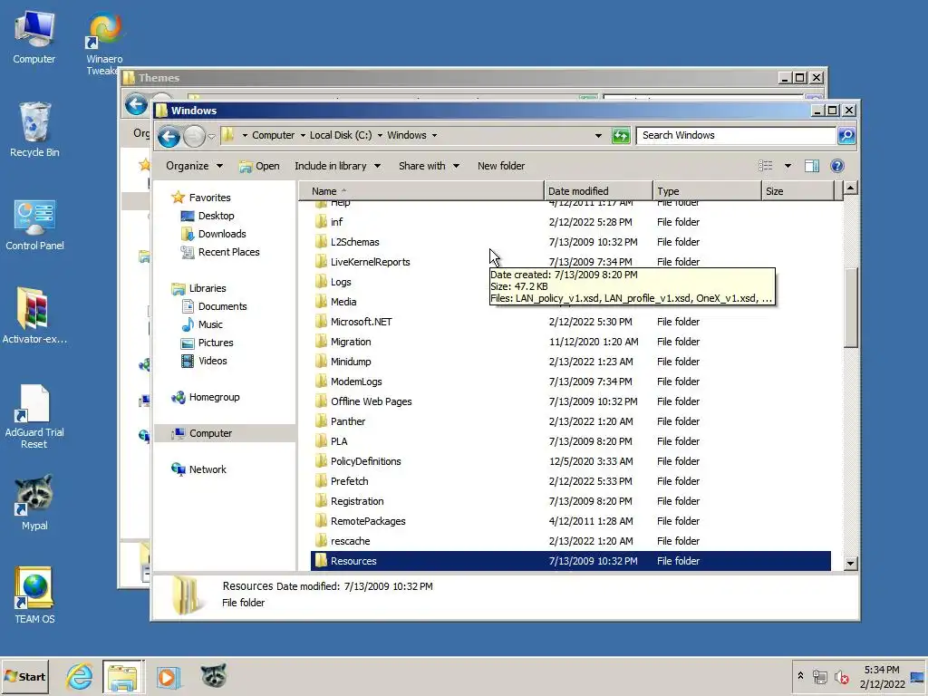The height and width of the screenshot is (696, 928).
Task: Select Homegroup in navigation pane
Action: click(x=206, y=397)
